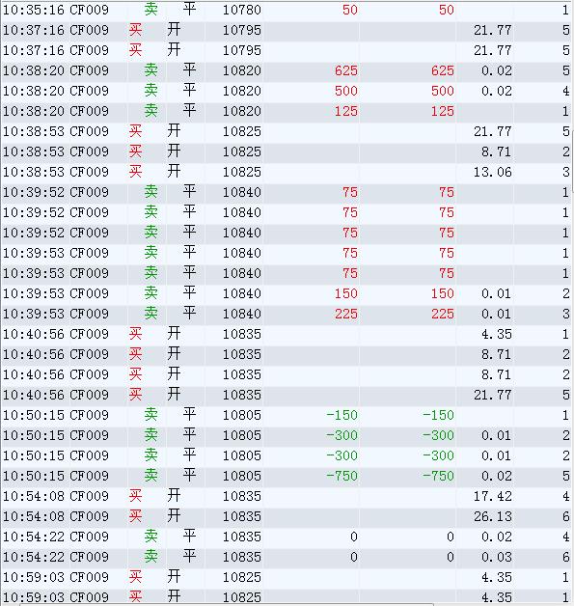Select the 10:39:53 row with 150 profit
Screen dimensions: 574x606
coord(287,293)
